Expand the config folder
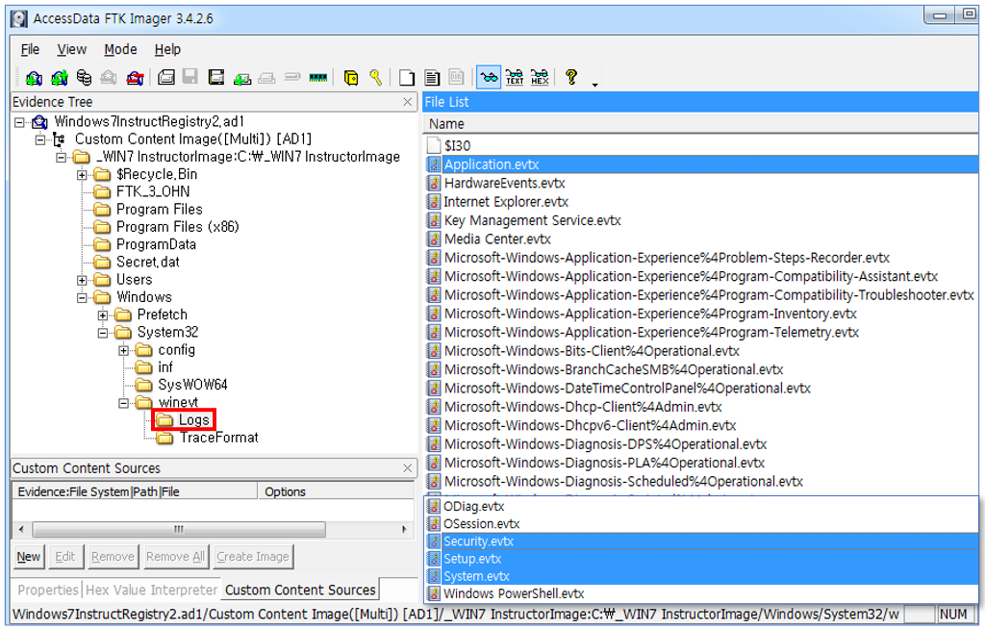 pyautogui.click(x=124, y=350)
